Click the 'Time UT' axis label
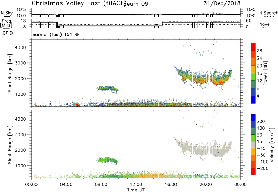Viewport: 278px width, 192px height. point(136,190)
